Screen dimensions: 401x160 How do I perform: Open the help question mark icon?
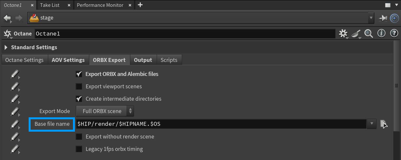click(394, 34)
